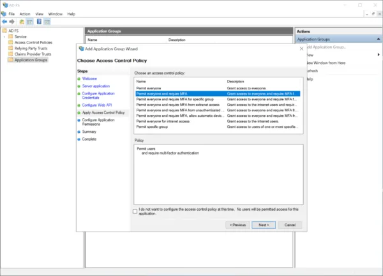Open the Help menu
Screen dimensions: 383x276
[71, 14]
